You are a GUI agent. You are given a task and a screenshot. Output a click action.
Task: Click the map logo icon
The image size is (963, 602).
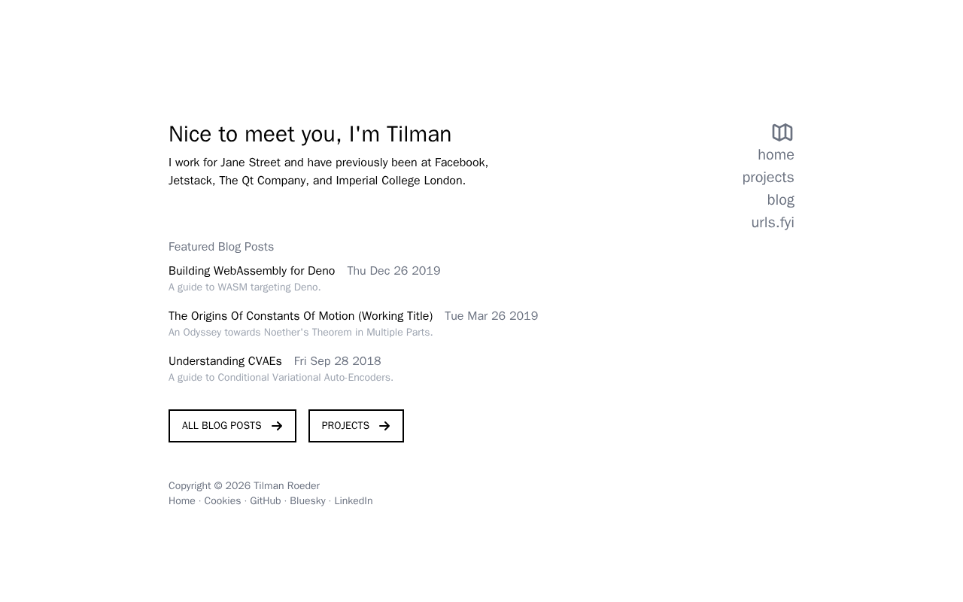click(782, 132)
